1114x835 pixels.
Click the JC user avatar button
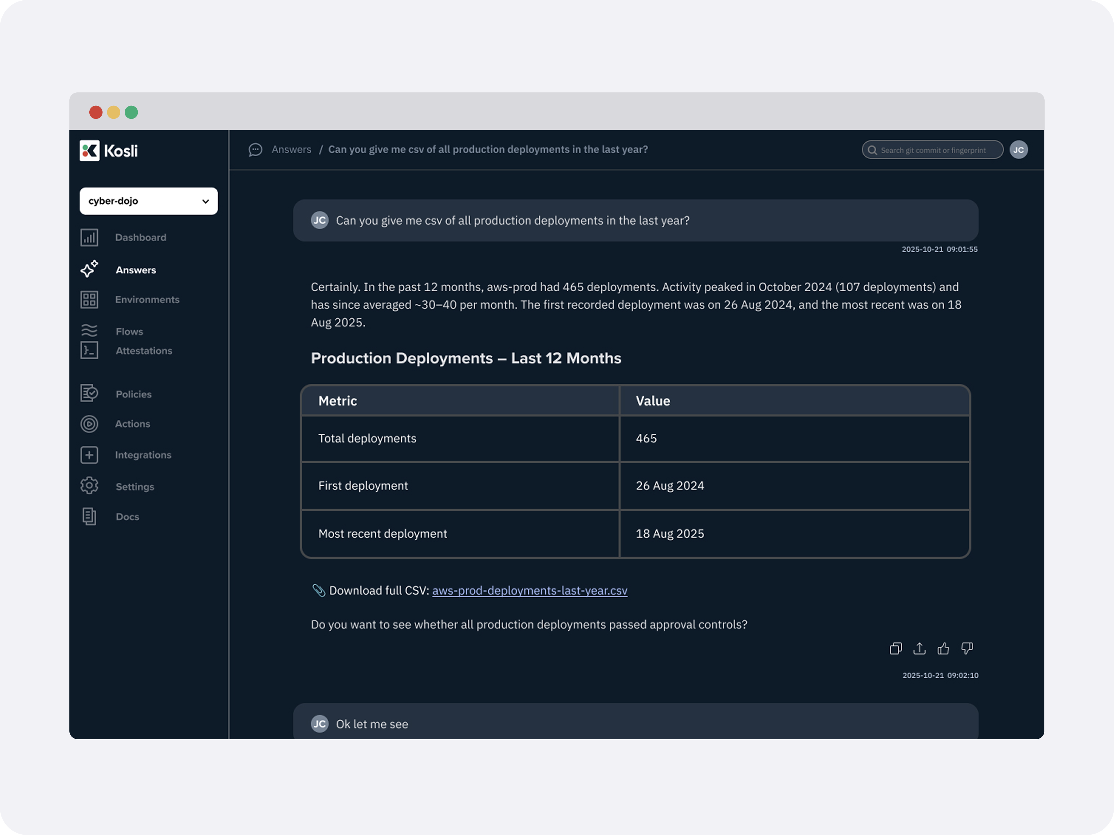click(1018, 150)
